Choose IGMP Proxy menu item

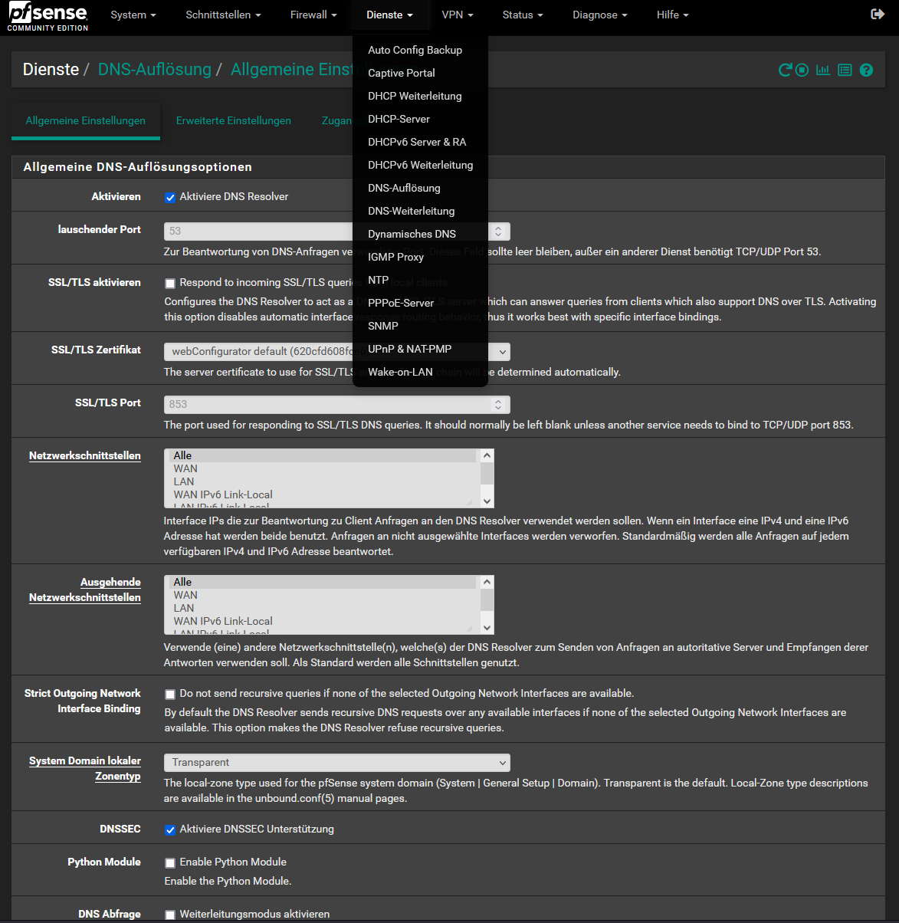click(420, 257)
